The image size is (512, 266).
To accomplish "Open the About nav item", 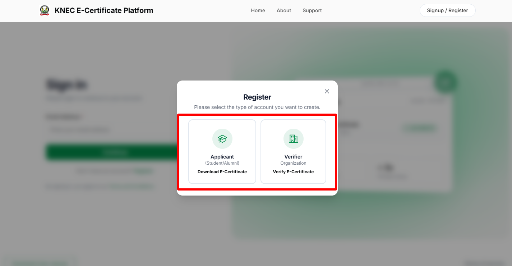I will point(284,10).
